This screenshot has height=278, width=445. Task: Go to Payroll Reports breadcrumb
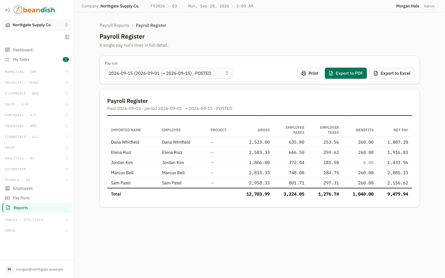(114, 25)
